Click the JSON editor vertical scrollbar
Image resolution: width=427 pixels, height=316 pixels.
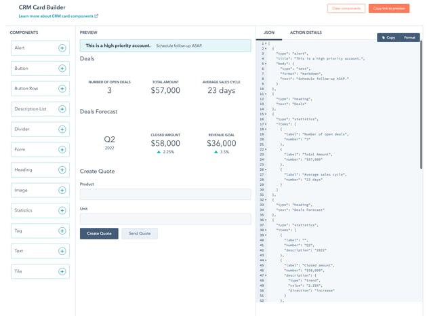421,105
